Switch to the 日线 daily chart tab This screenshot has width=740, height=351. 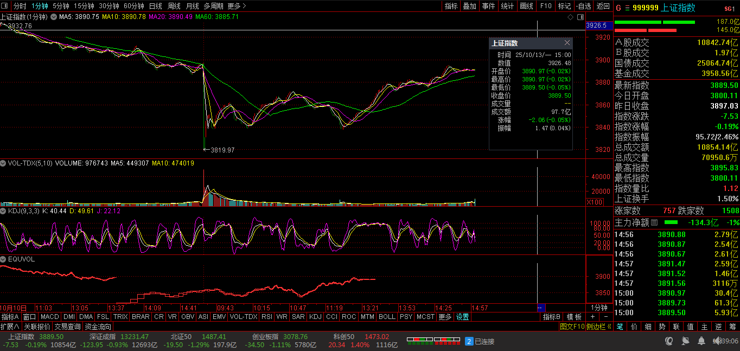(155, 6)
